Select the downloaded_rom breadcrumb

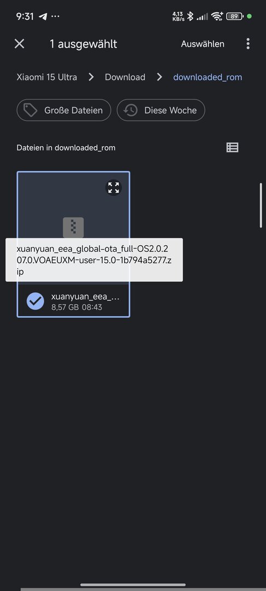point(208,77)
